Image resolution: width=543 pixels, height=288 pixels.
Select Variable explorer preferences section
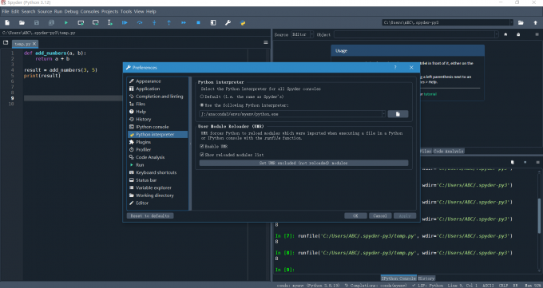[158, 187]
